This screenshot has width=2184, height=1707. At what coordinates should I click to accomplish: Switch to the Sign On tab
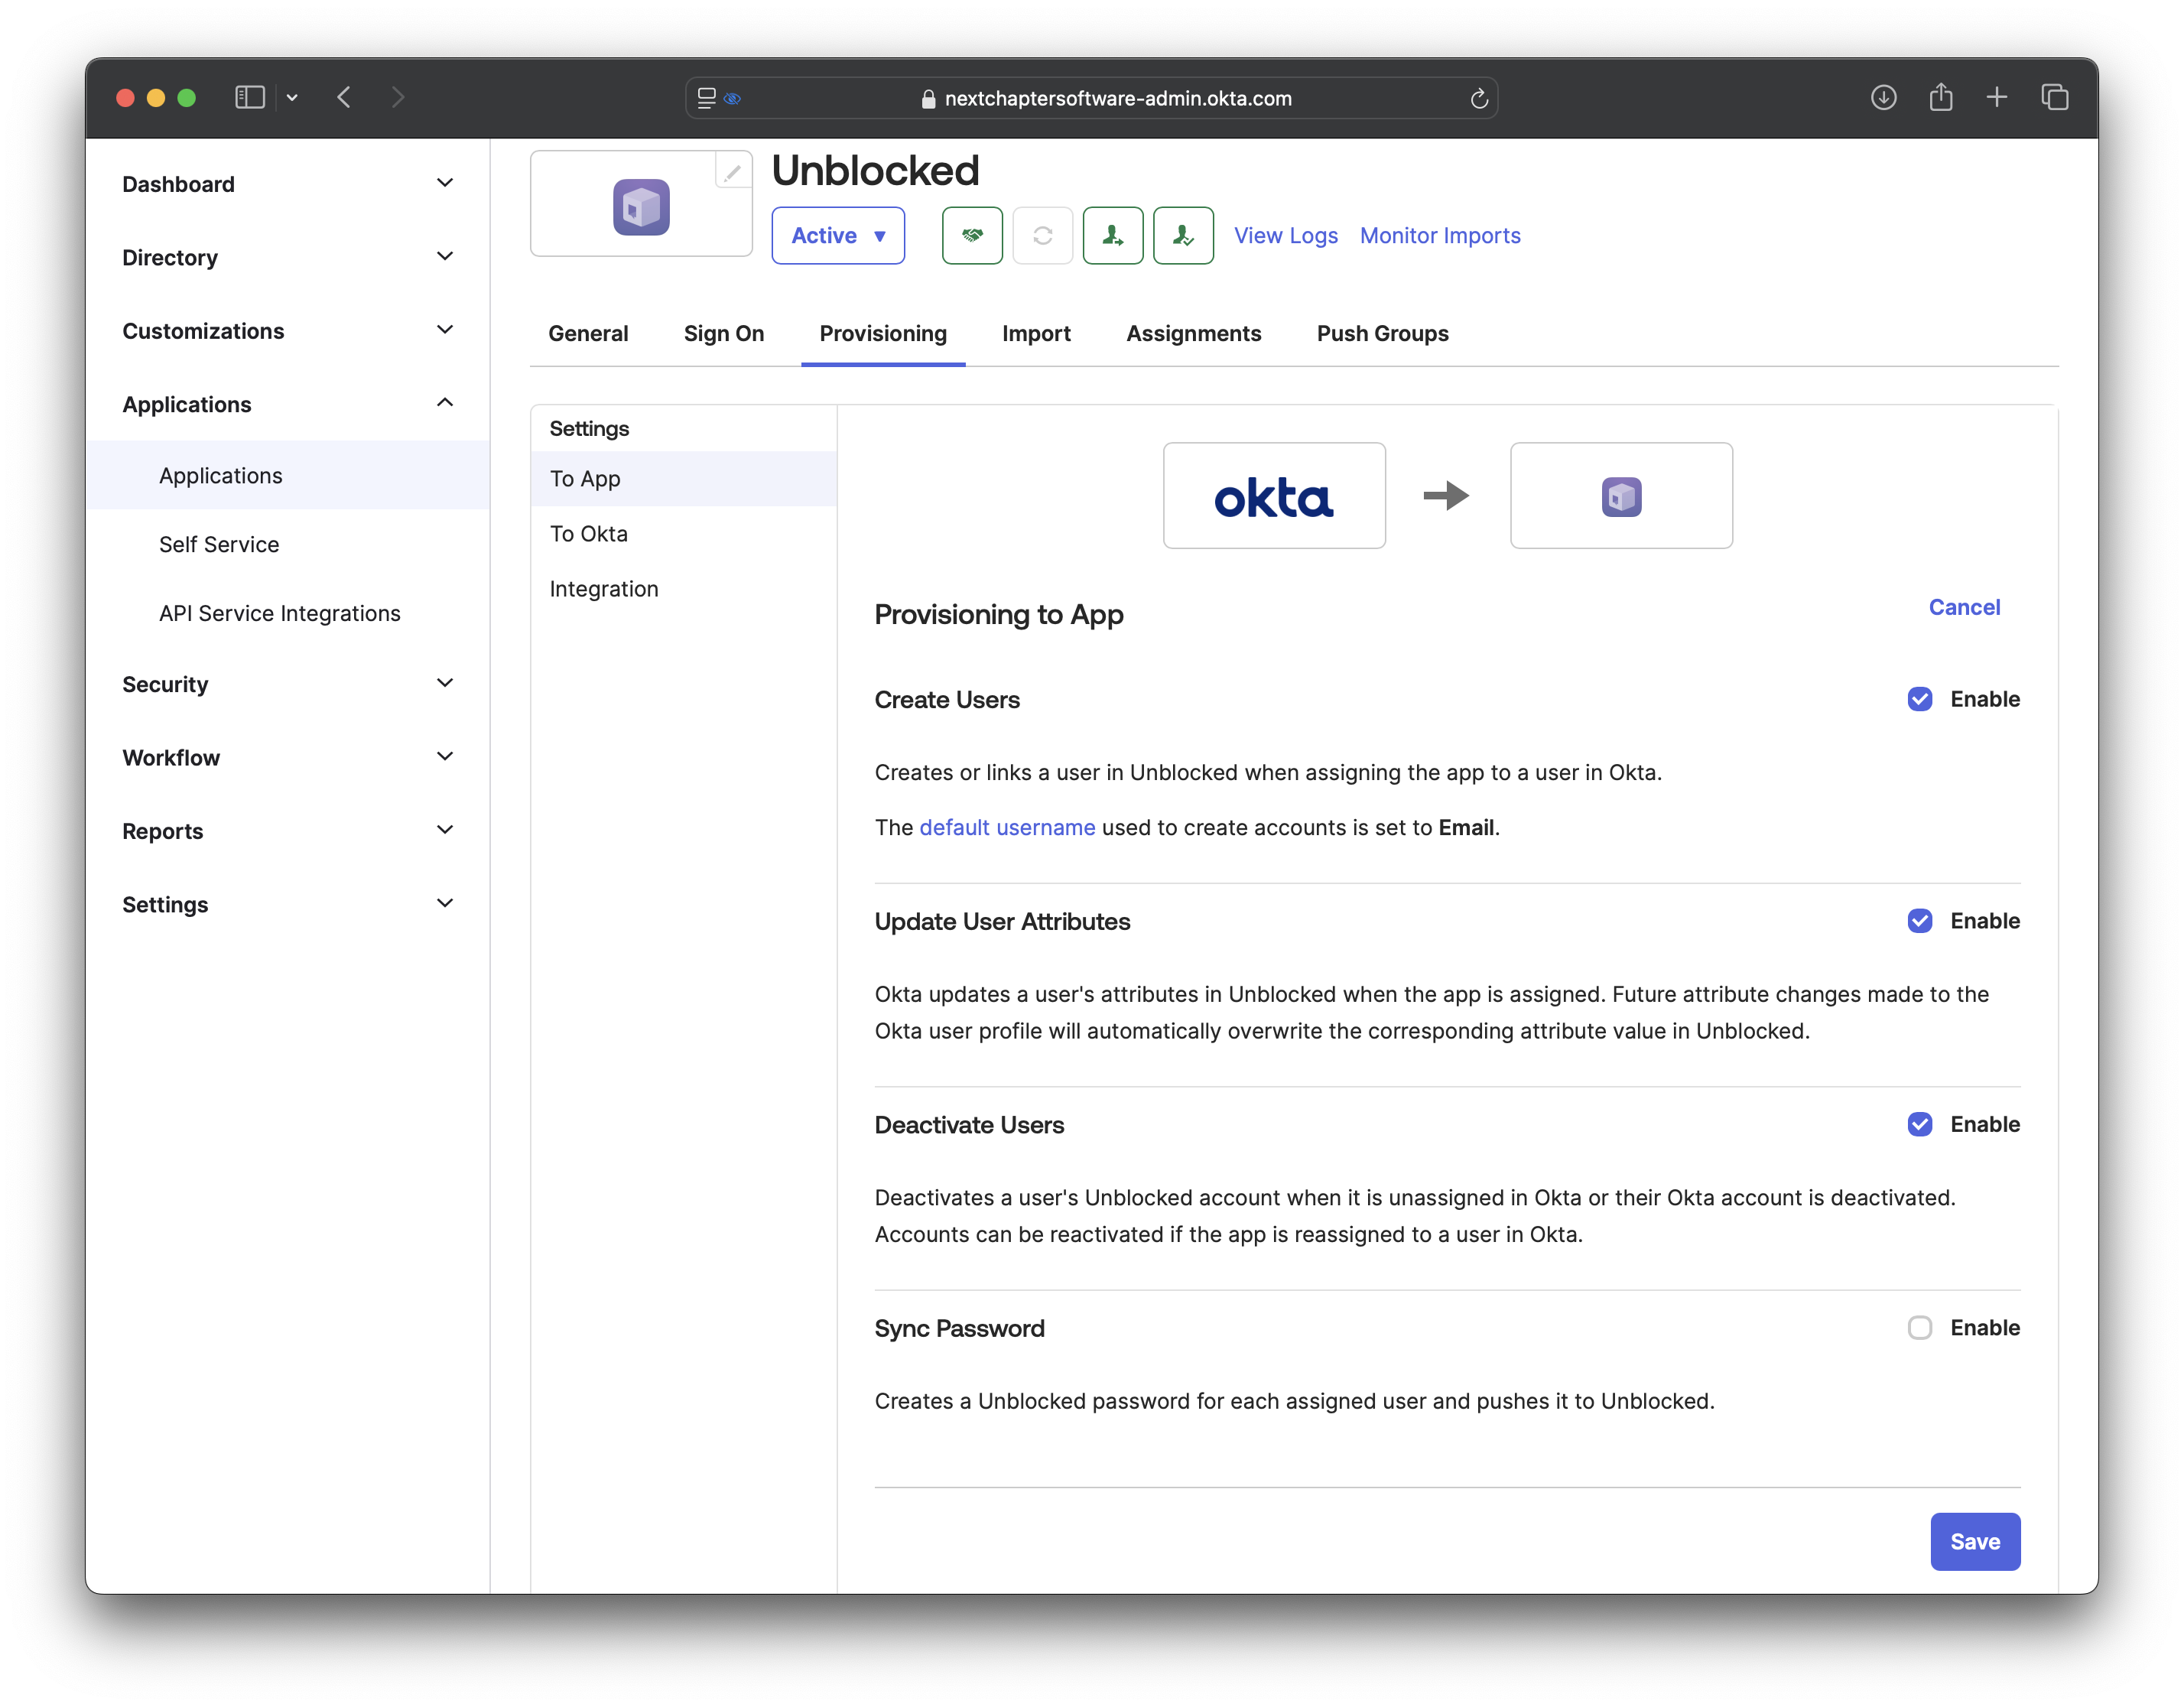tap(723, 334)
